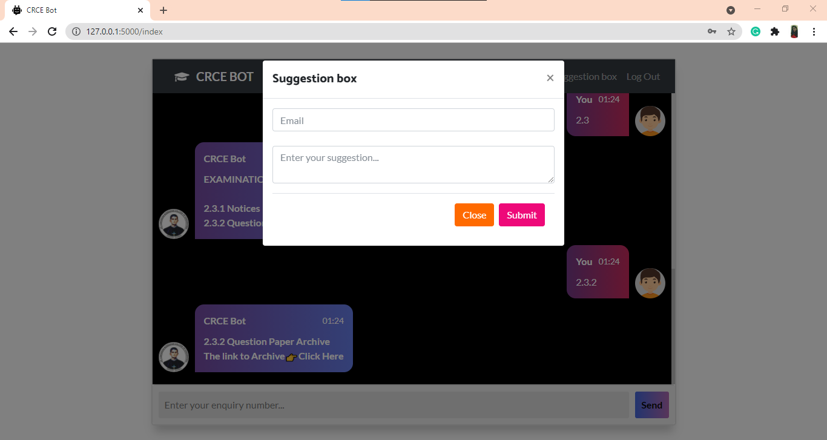Click the graduation cap icon beside CRCE BOT
Screen dimensions: 827x440
pos(181,76)
